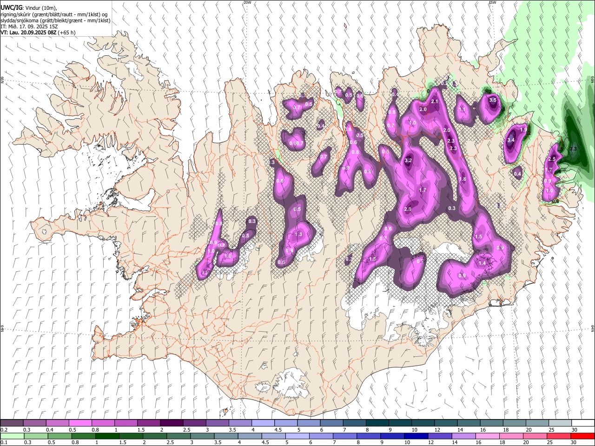Image resolution: width=595 pixels, height=446 pixels.
Task: Pick the navy blue 10–12 rain scale swatch
Action: (416, 436)
